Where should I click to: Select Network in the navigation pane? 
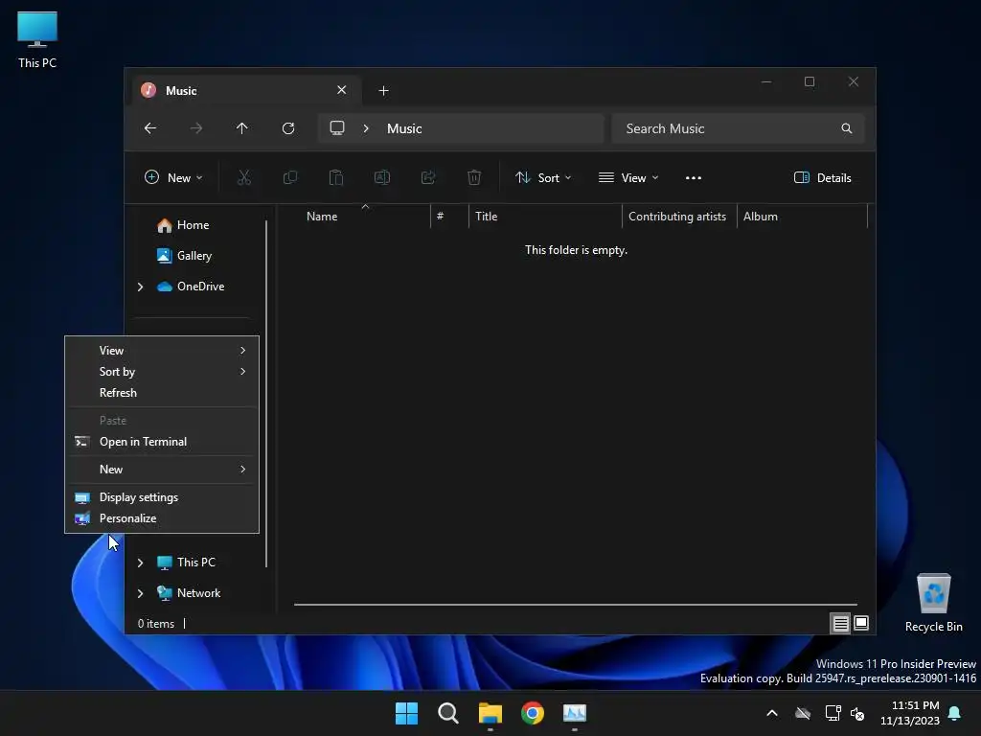pyautogui.click(x=198, y=593)
